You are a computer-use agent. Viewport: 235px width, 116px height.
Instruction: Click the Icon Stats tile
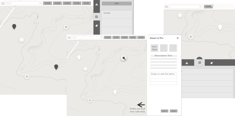[155, 48]
